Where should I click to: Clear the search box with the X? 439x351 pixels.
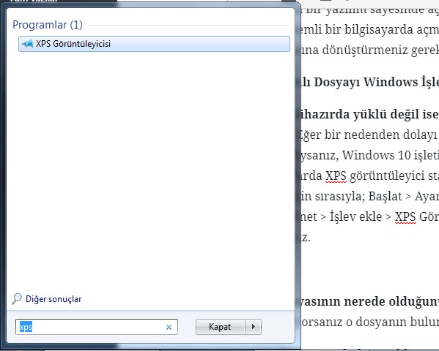pyautogui.click(x=169, y=327)
